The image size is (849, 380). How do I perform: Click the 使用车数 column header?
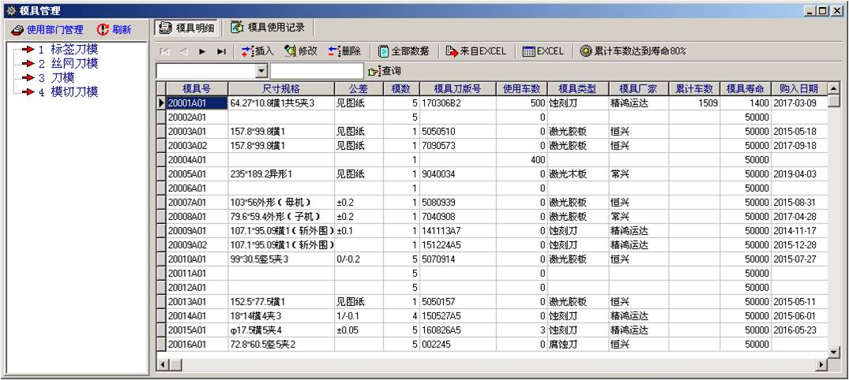click(x=522, y=88)
